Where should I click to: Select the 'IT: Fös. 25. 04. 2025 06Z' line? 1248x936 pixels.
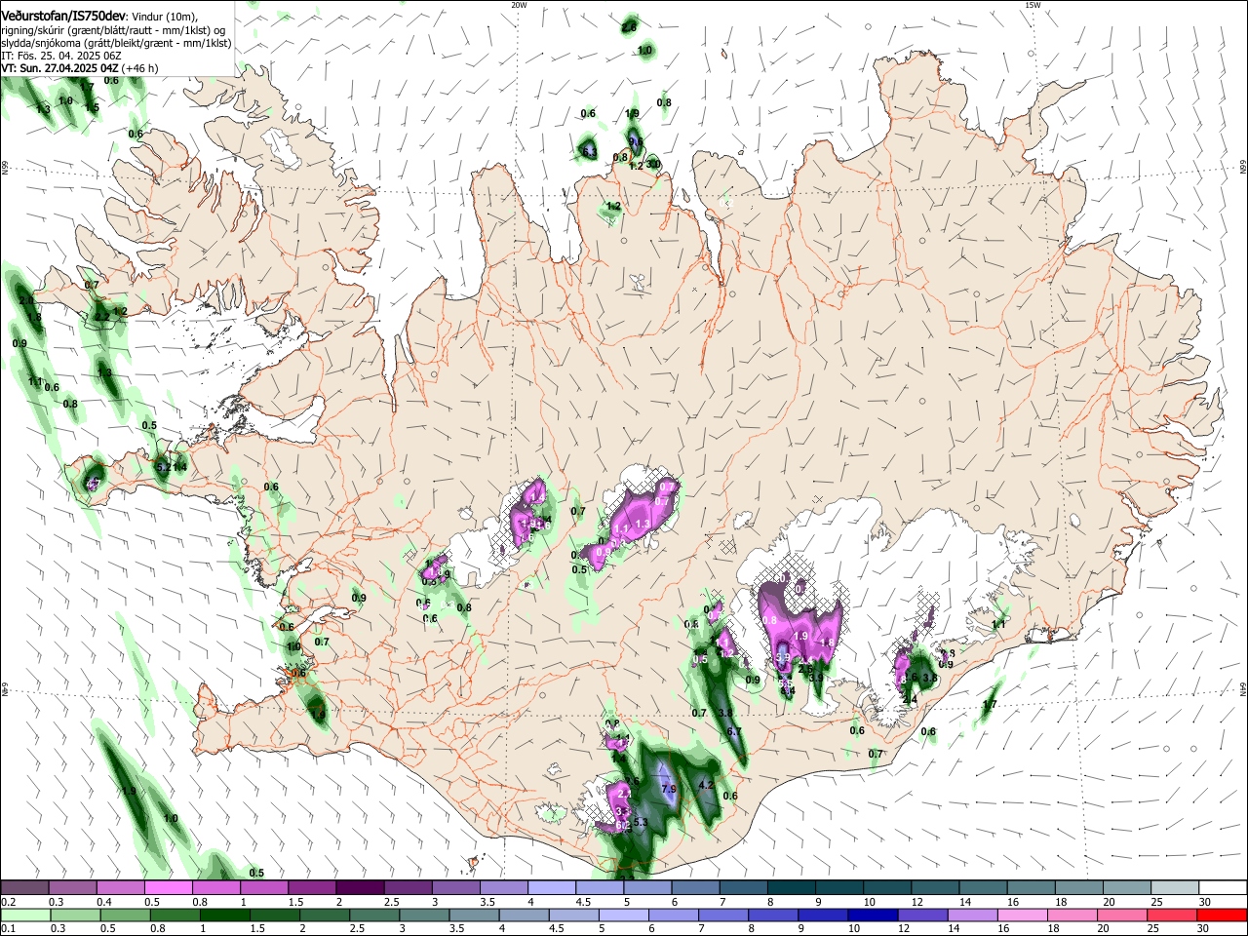coord(60,56)
